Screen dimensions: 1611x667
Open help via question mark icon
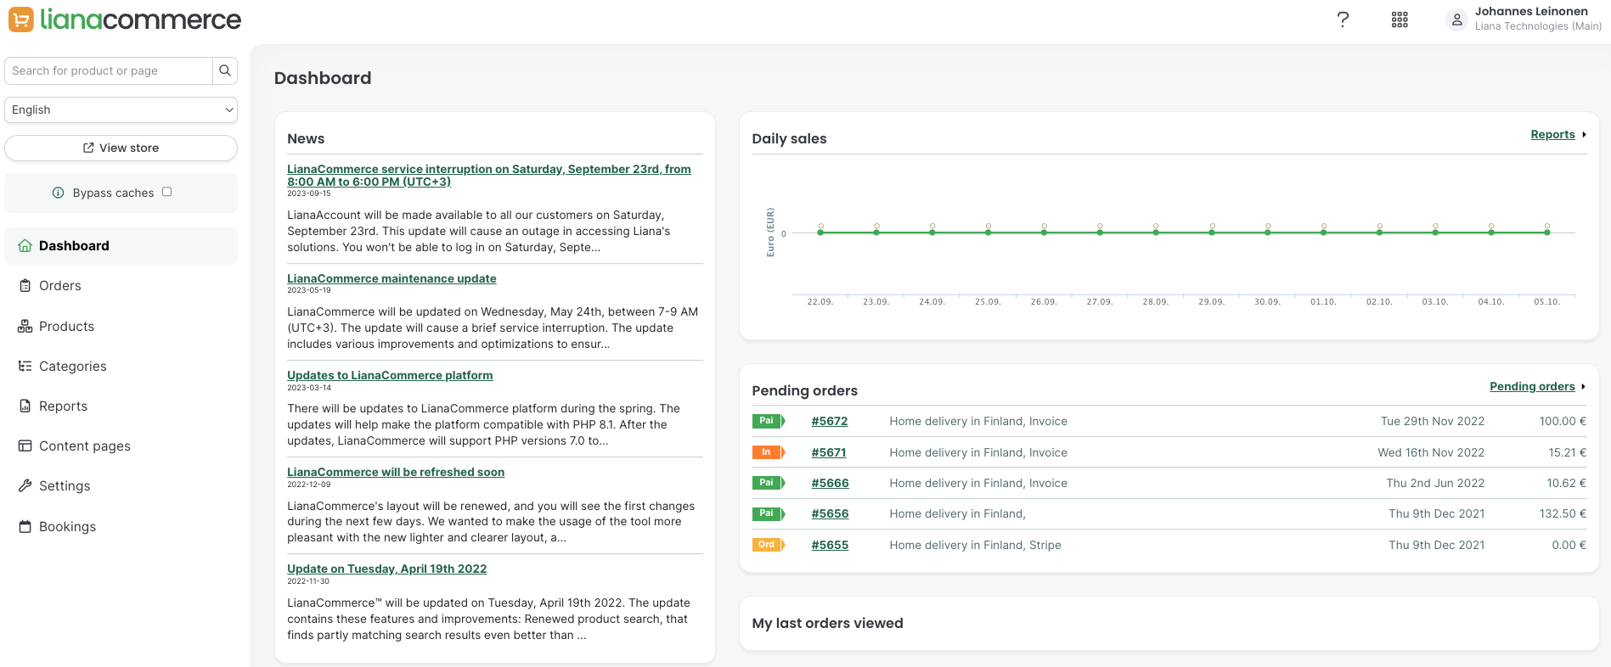tap(1343, 20)
